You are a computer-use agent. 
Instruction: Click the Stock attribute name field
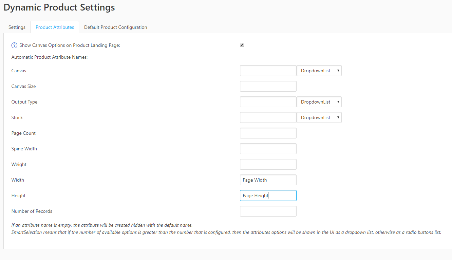pos(268,117)
